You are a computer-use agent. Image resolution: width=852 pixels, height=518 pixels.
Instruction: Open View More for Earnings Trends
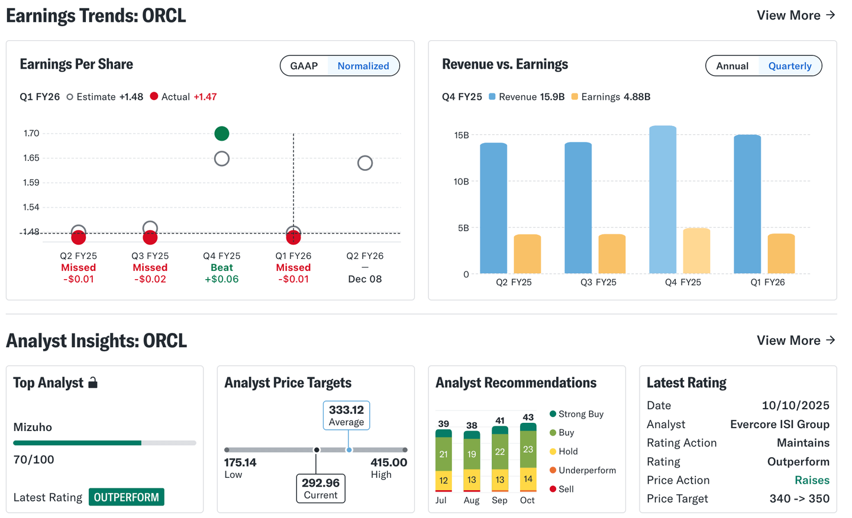[x=796, y=15]
